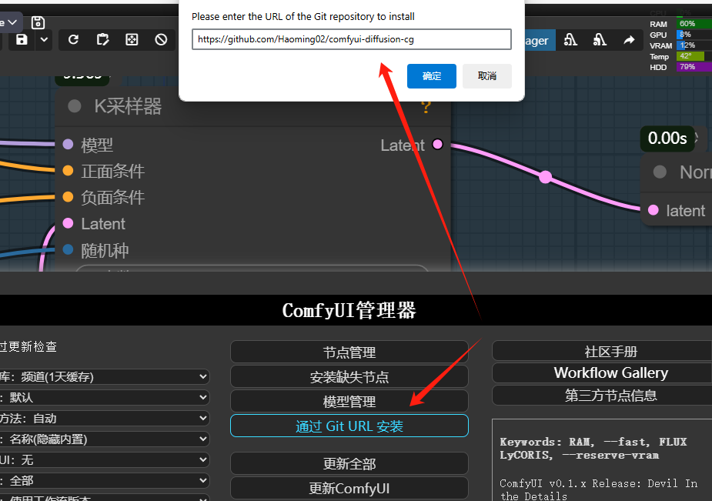
Task: Click the orange question mark on K采样器 node
Action: tap(426, 108)
